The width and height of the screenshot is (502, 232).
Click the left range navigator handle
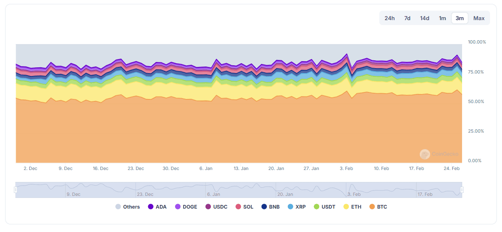coord(16,190)
